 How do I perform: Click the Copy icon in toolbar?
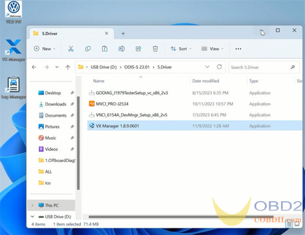88,49
